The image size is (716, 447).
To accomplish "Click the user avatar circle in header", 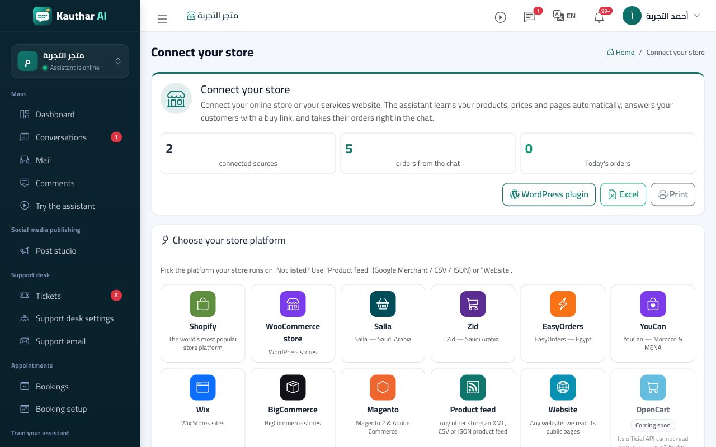I will pos(632,16).
